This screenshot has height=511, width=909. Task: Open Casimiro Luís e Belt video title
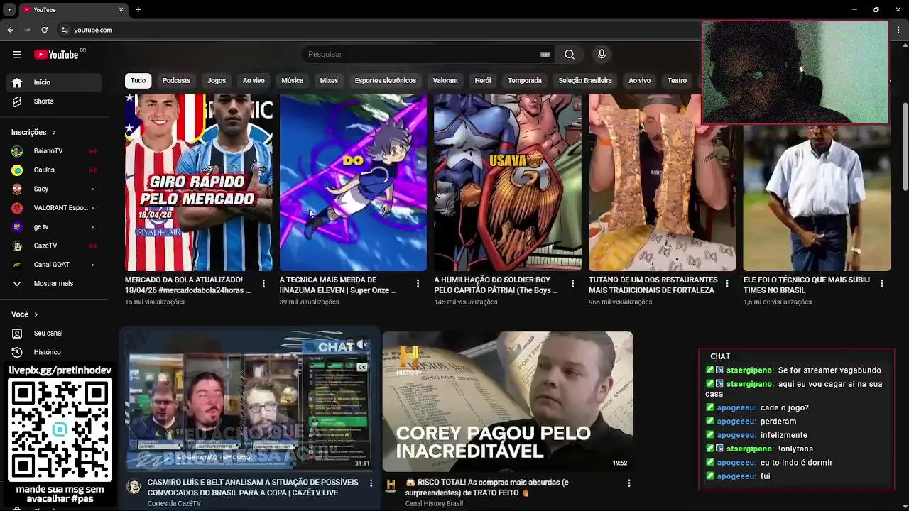(253, 488)
